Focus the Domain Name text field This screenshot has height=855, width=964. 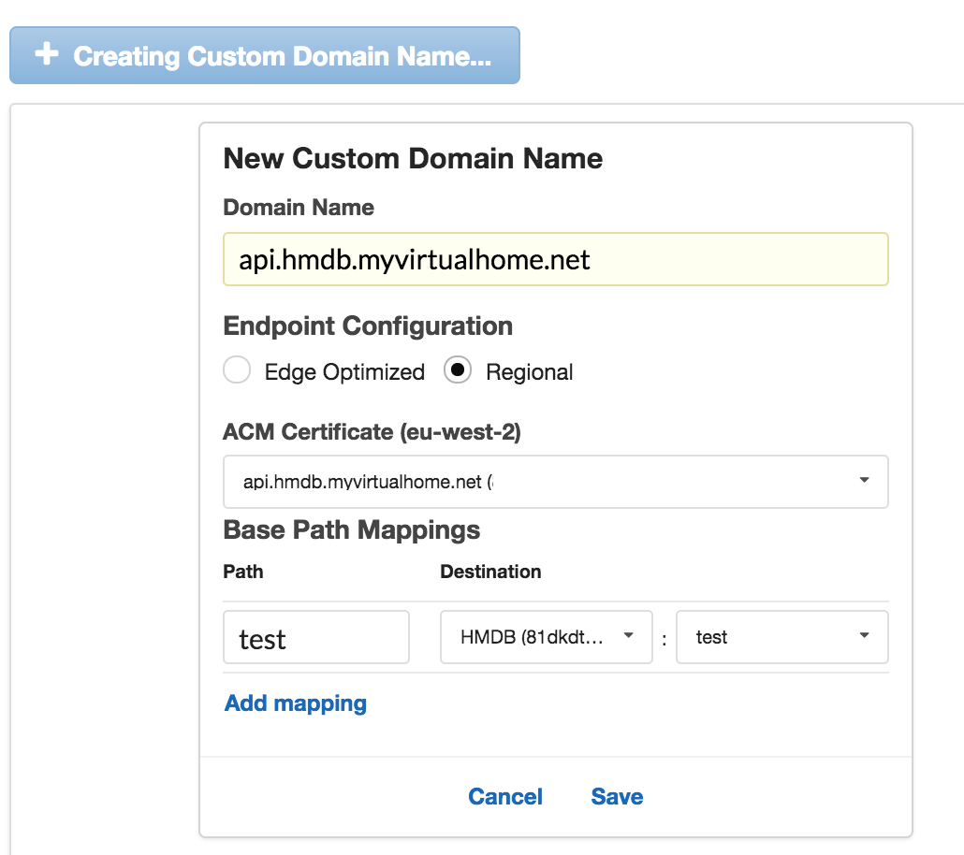(x=555, y=259)
